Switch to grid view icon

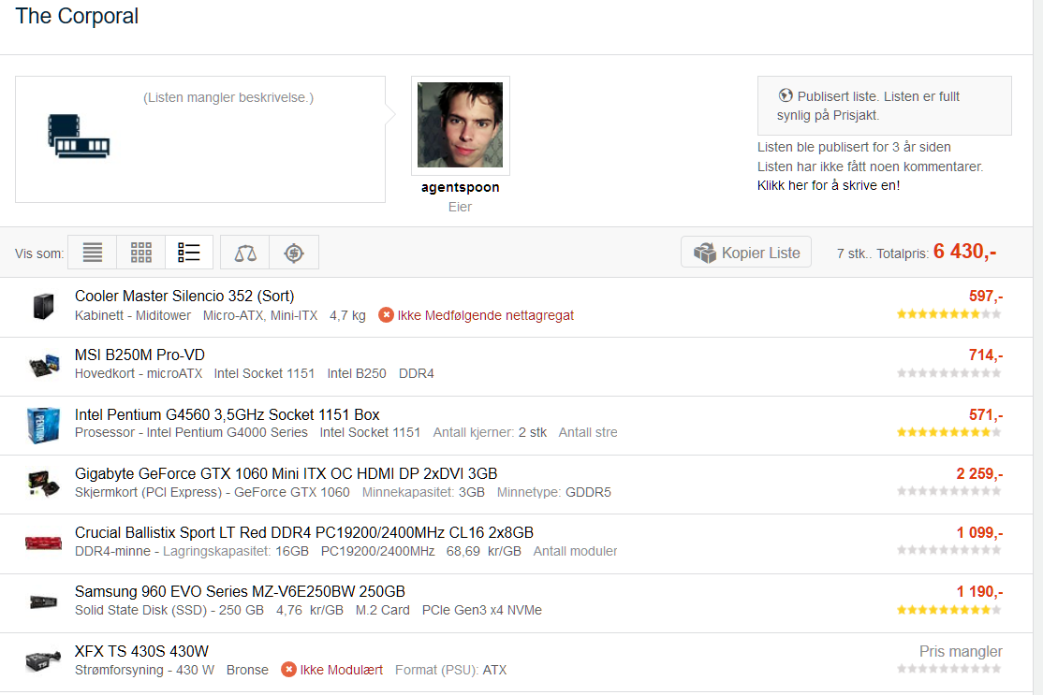pyautogui.click(x=141, y=253)
